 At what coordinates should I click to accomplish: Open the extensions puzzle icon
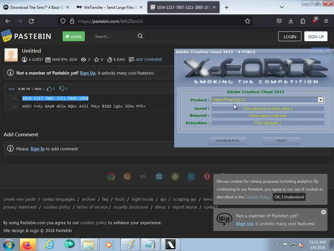[x=303, y=21]
